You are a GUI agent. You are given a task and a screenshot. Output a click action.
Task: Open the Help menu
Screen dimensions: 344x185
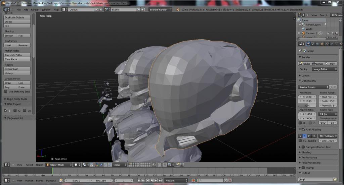tap(56, 10)
